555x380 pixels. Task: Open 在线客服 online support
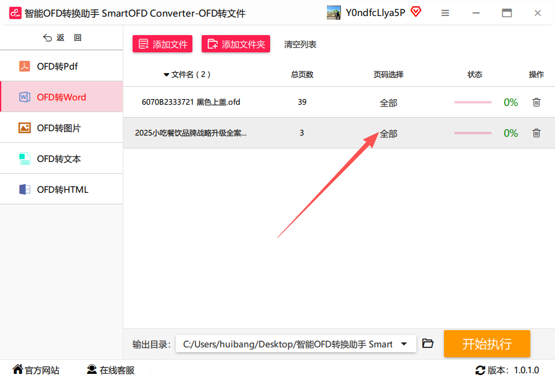pos(111,370)
